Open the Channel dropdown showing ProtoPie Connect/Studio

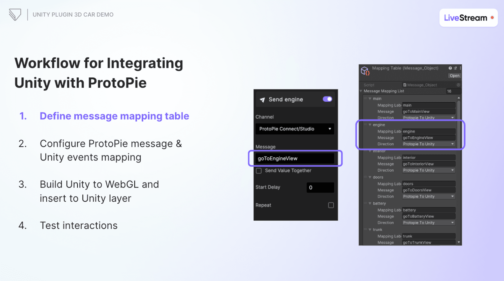click(295, 129)
